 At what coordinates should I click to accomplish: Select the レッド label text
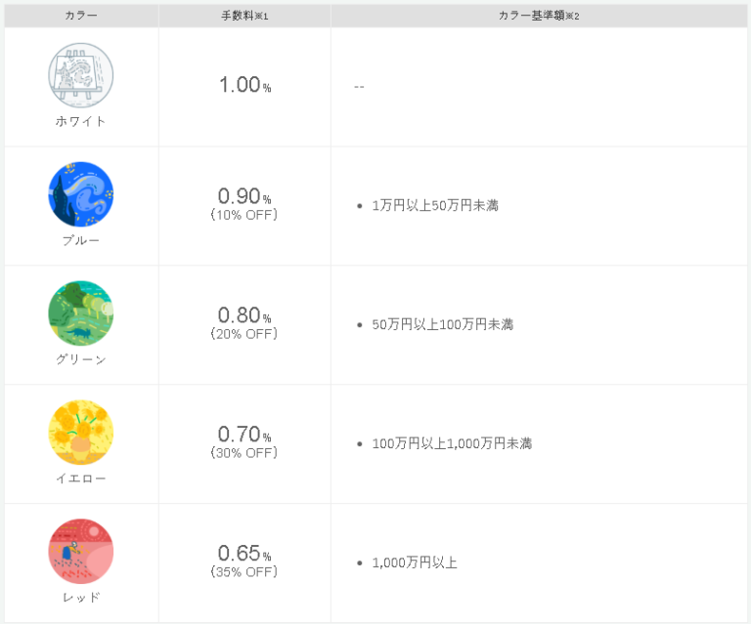(x=81, y=598)
